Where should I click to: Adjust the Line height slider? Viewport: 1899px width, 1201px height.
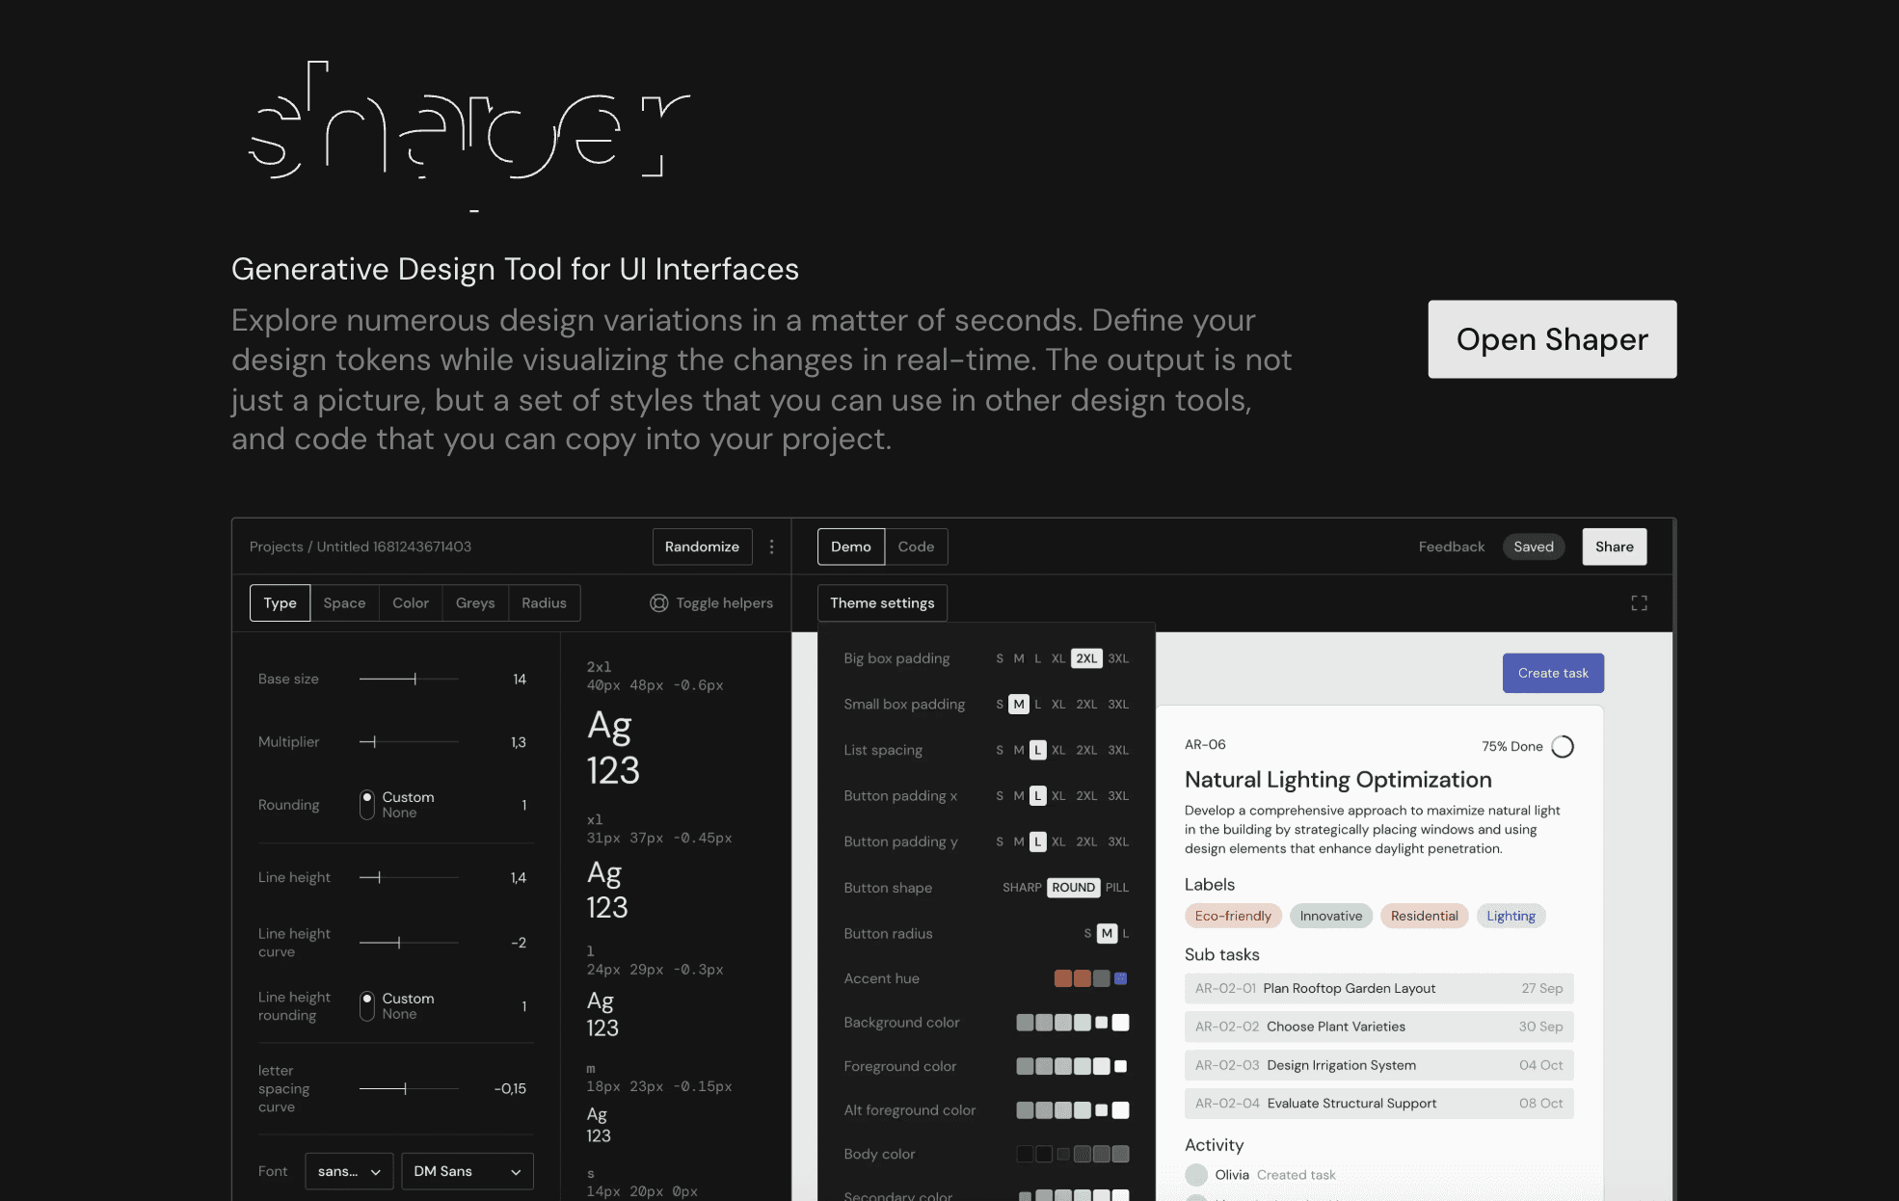(x=409, y=878)
